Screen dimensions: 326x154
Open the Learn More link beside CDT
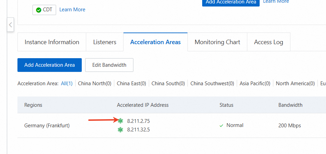72,10
